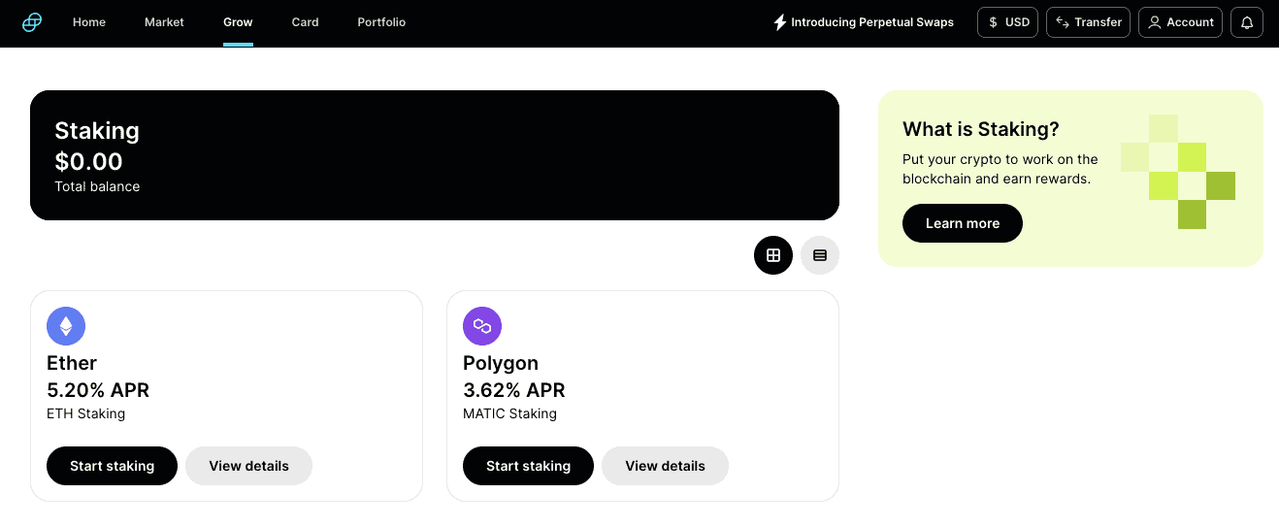
Task: Select the Card tab
Action: (306, 22)
